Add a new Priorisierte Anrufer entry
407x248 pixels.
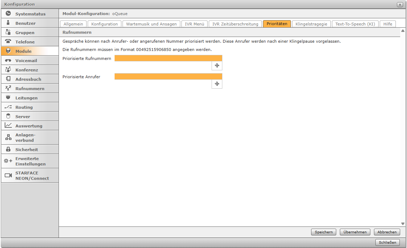pos(217,84)
